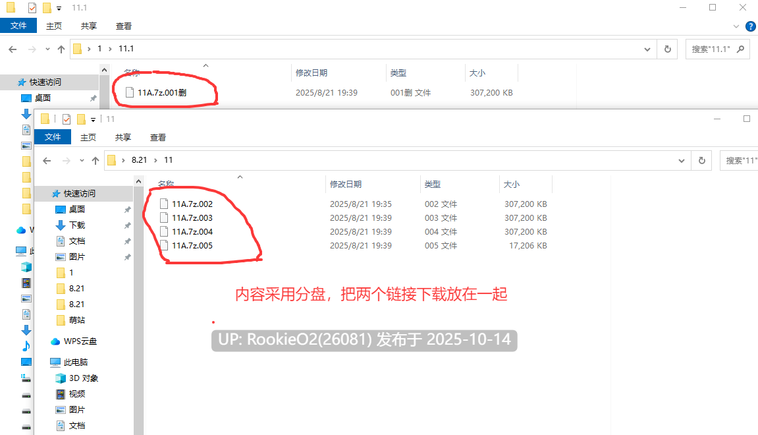Open 文档 pinned item in 11 window sidebar

77,241
